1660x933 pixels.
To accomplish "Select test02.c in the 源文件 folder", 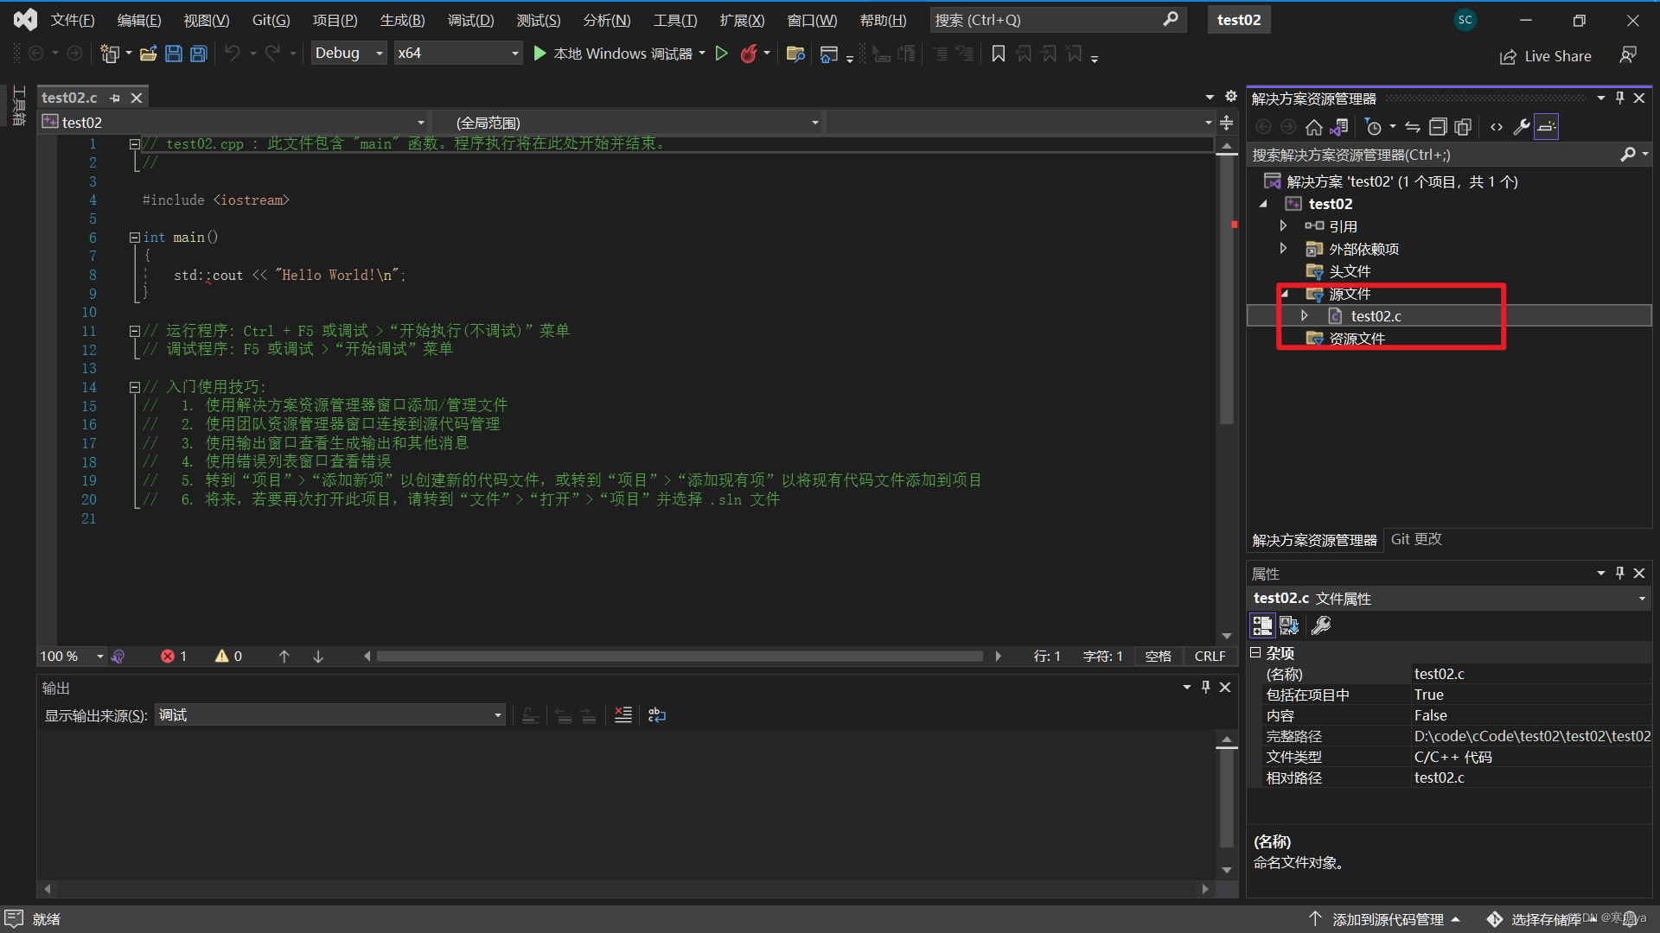I will click(1376, 316).
